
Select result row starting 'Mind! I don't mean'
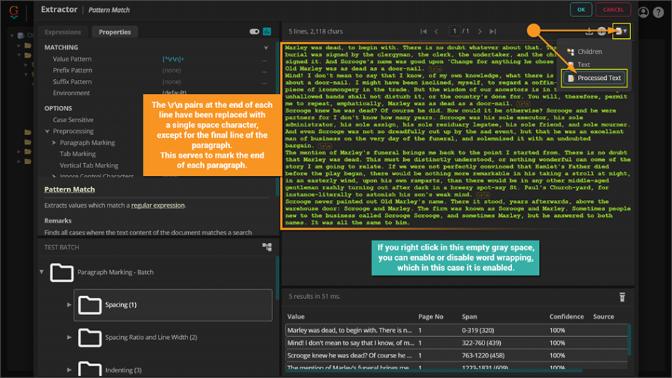[456, 343]
